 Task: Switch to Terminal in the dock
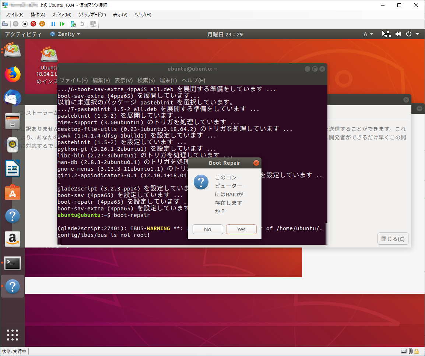pyautogui.click(x=13, y=263)
